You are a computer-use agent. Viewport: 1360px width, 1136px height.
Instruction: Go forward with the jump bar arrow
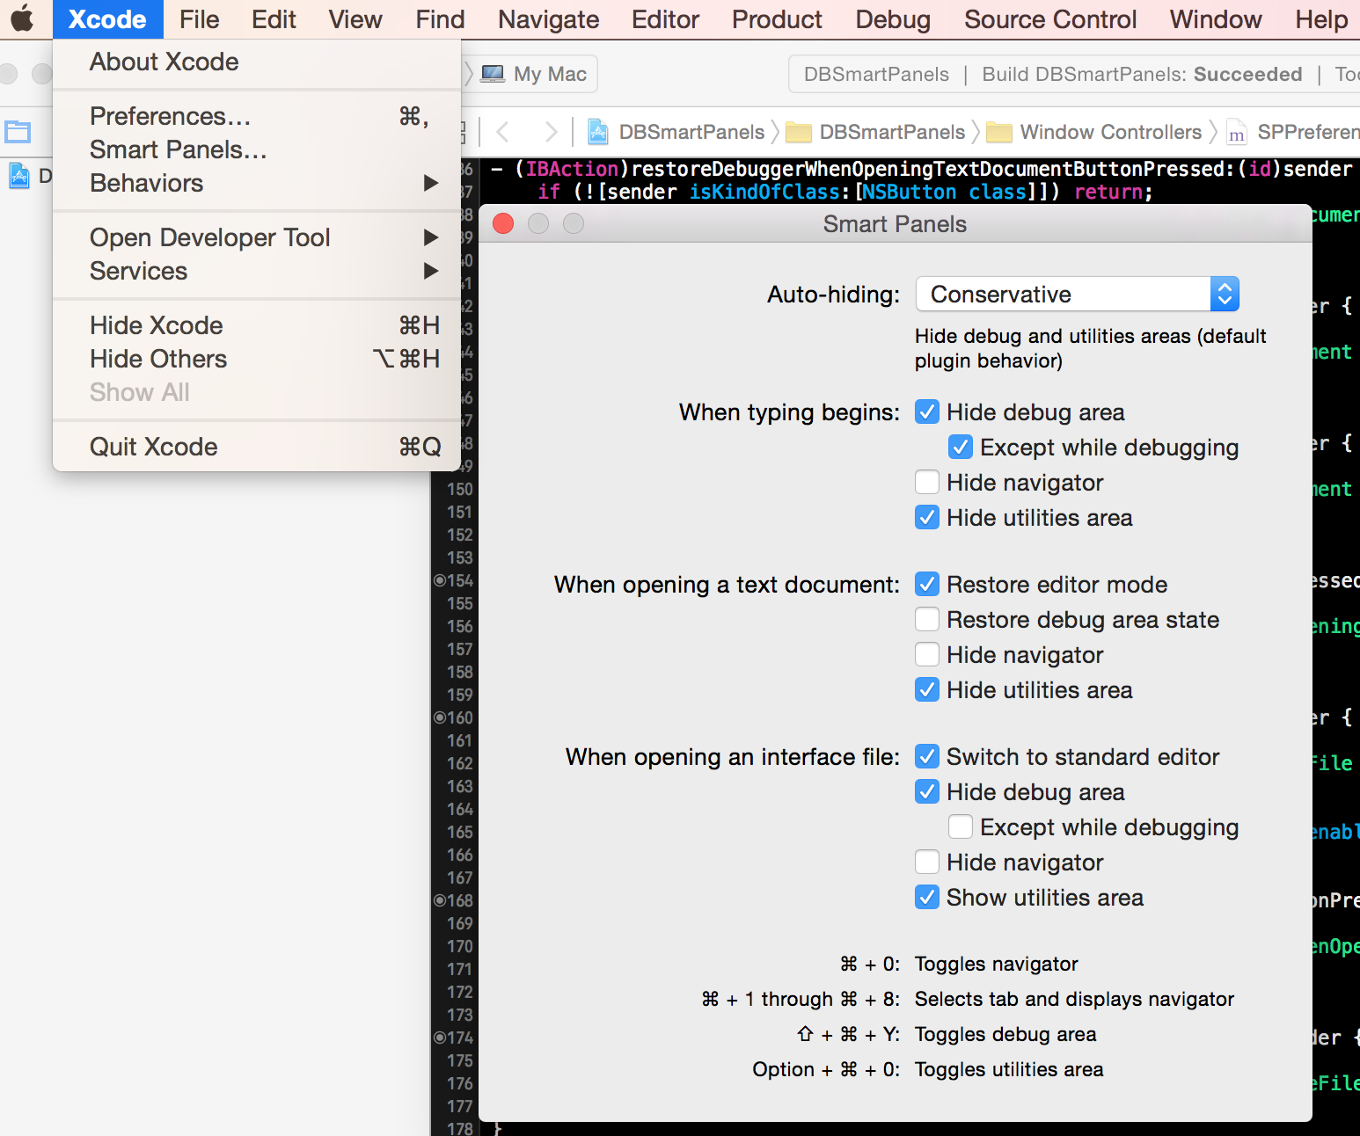coord(551,133)
